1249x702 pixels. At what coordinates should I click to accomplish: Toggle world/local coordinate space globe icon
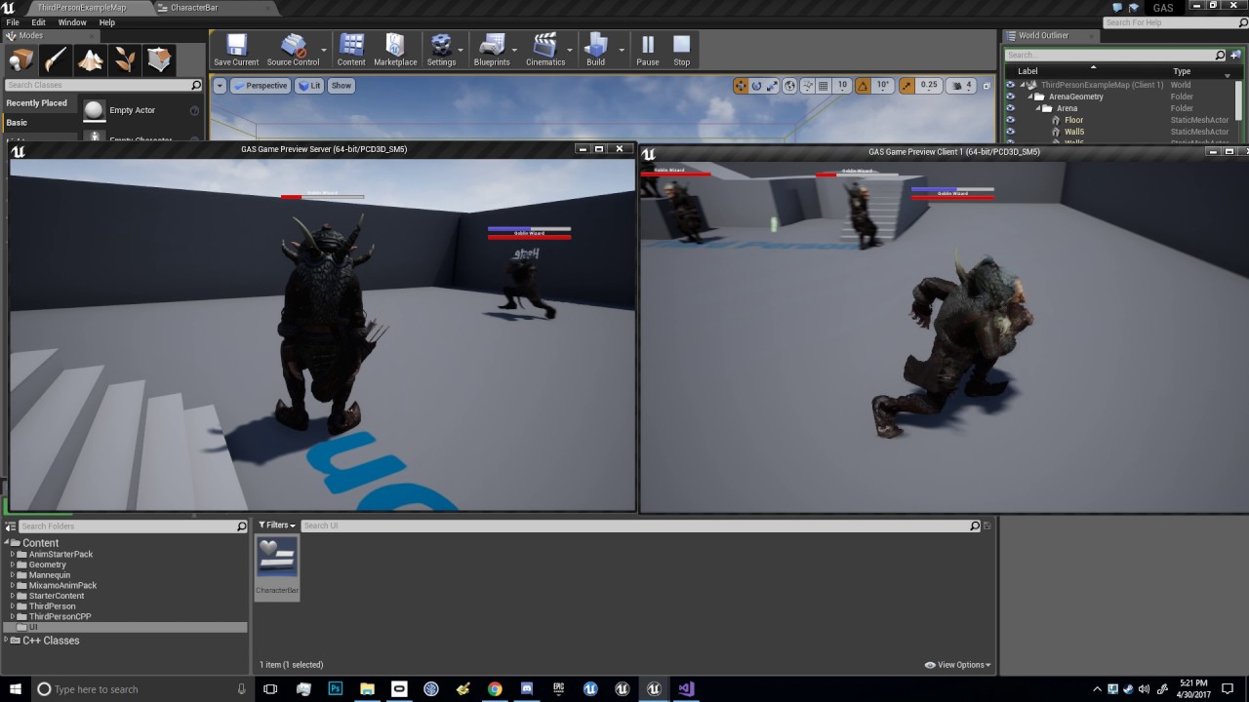click(790, 86)
